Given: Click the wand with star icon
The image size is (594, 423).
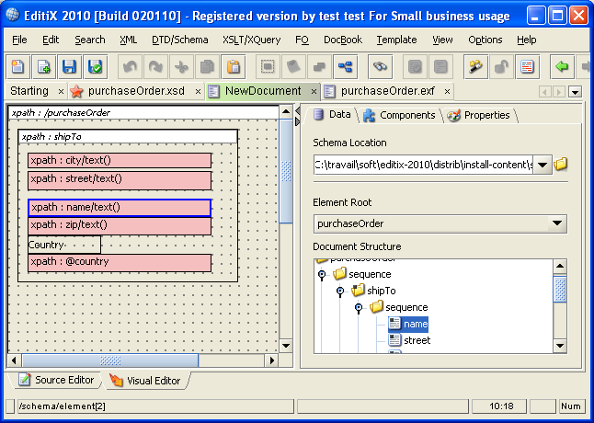Looking at the screenshot, I should click(475, 66).
